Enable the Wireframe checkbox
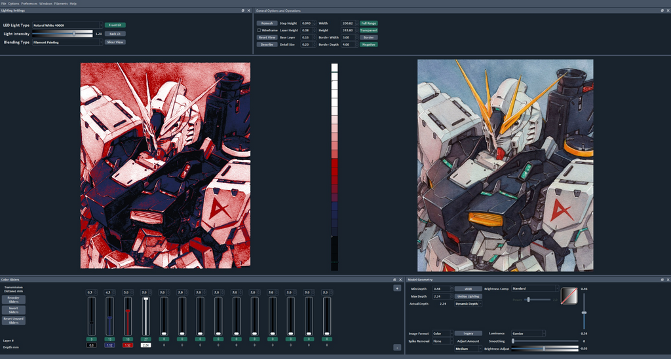The height and width of the screenshot is (359, 671). [x=259, y=30]
